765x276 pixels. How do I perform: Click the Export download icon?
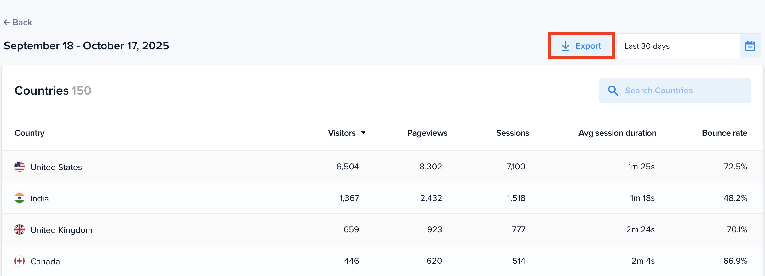[566, 46]
